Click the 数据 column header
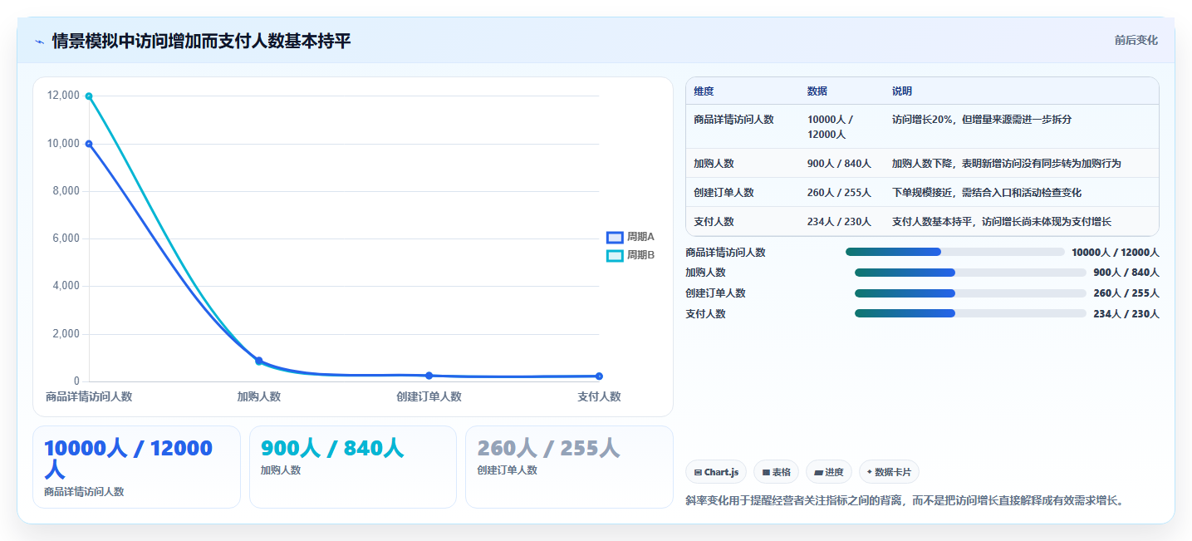The image size is (1192, 541). click(x=817, y=91)
